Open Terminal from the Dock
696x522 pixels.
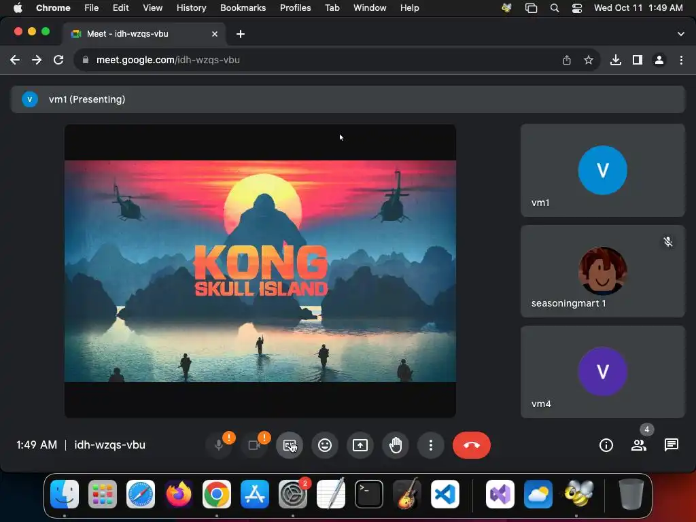coord(369,494)
